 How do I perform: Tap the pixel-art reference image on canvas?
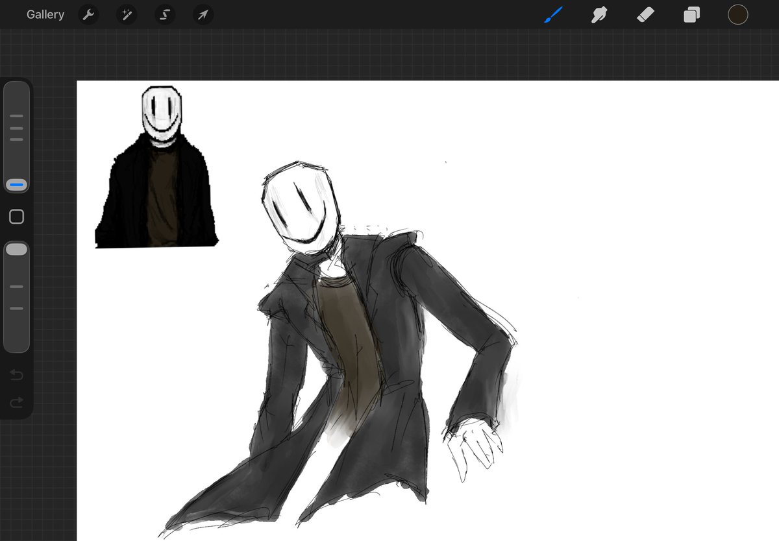coord(156,167)
